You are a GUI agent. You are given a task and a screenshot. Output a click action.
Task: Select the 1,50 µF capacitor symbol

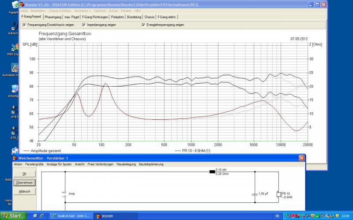[x=255, y=194]
